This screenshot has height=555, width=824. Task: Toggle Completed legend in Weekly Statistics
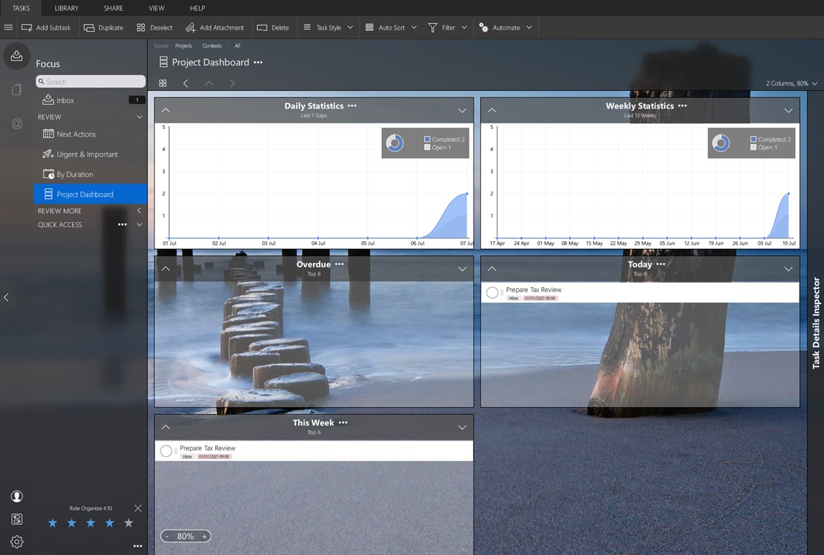point(770,139)
